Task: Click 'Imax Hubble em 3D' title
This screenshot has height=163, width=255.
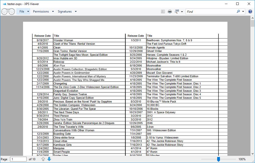Action: pyautogui.click(x=65, y=58)
